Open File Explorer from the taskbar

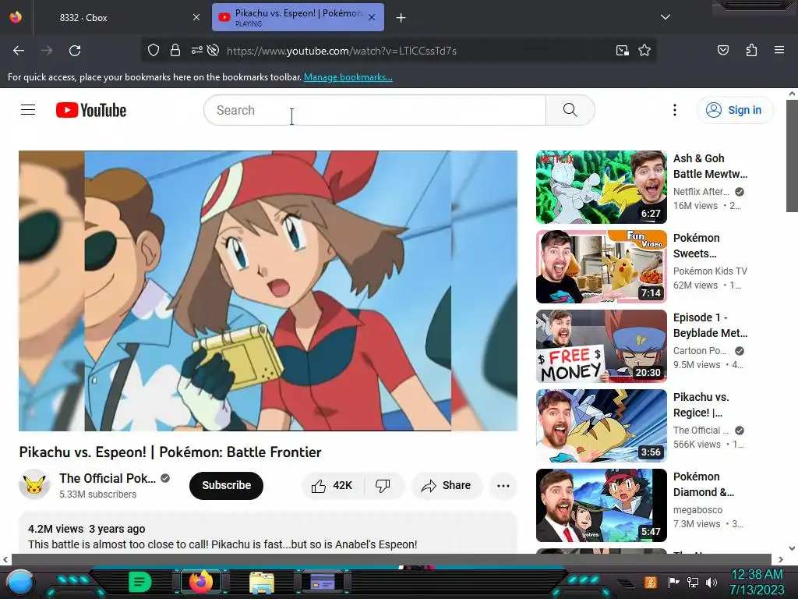click(x=262, y=582)
